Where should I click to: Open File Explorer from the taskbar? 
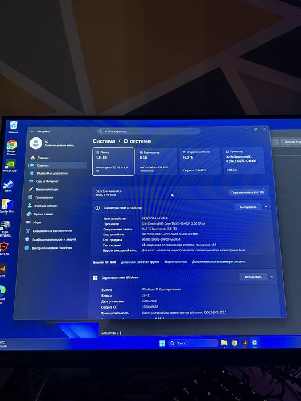224,343
